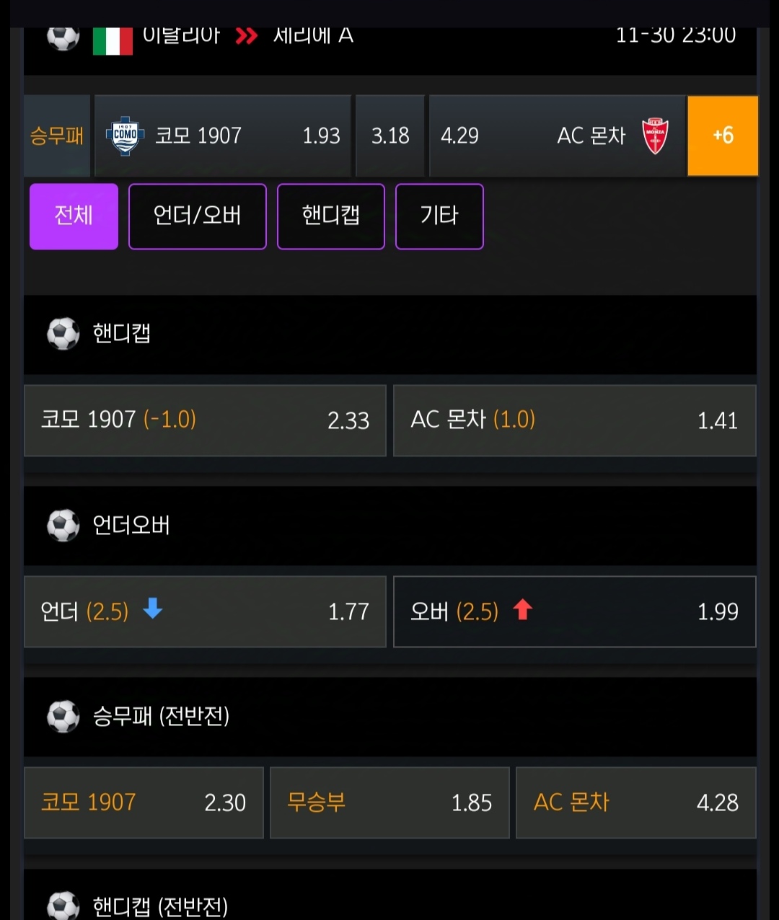
Task: Click the AC Monza team crest icon
Action: 655,136
